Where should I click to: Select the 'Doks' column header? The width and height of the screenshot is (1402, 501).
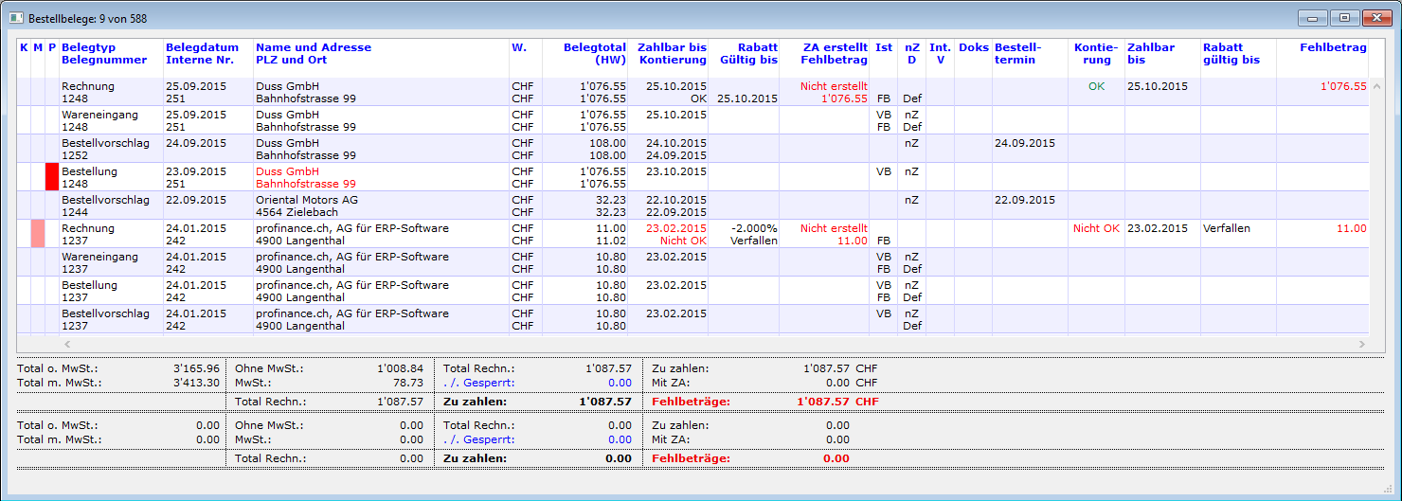(973, 47)
